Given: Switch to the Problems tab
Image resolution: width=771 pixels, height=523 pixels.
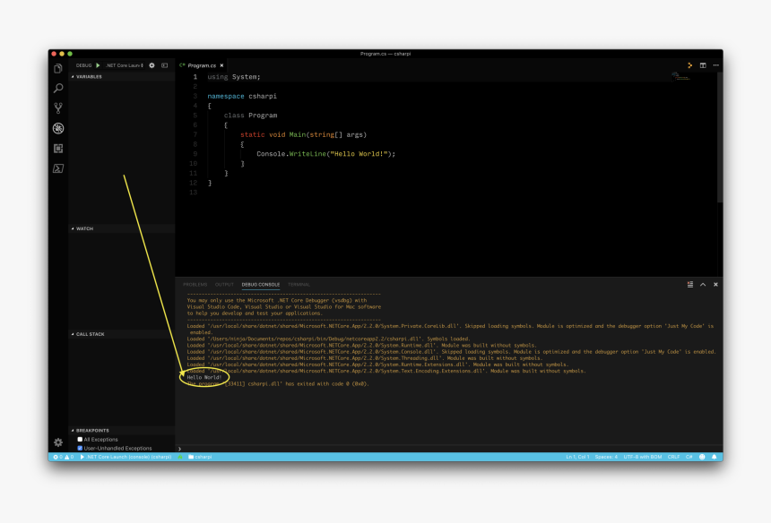Looking at the screenshot, I should (x=195, y=285).
